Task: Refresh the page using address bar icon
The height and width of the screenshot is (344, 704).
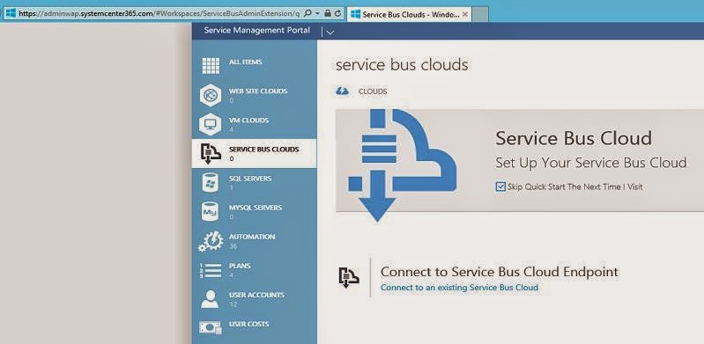Action: coord(337,13)
